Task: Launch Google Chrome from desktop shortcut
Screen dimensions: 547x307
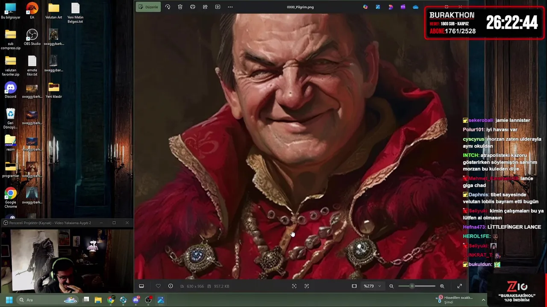Action: coord(11,198)
